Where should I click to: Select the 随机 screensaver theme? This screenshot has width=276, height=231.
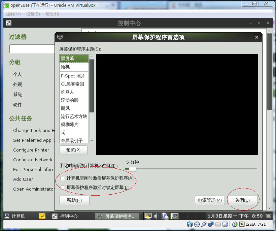tap(74, 67)
